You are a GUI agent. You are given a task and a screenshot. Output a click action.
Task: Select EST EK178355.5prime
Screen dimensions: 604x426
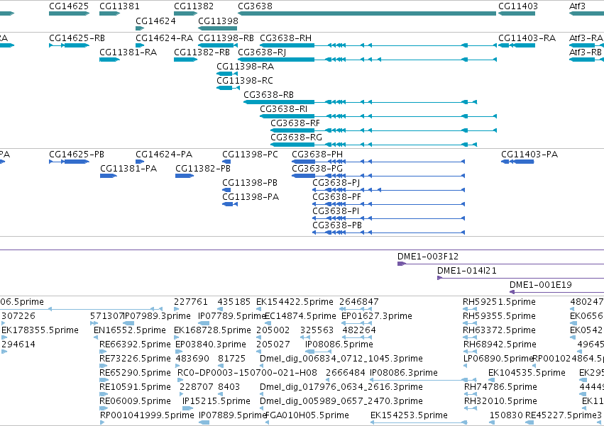(x=40, y=330)
